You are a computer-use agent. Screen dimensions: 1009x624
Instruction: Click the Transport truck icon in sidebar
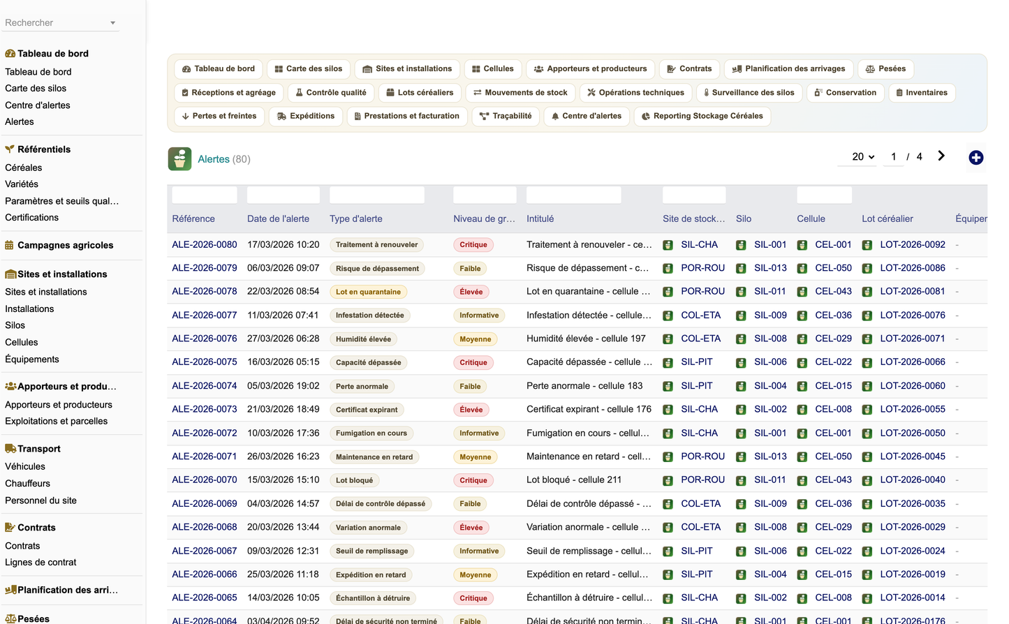pos(10,449)
